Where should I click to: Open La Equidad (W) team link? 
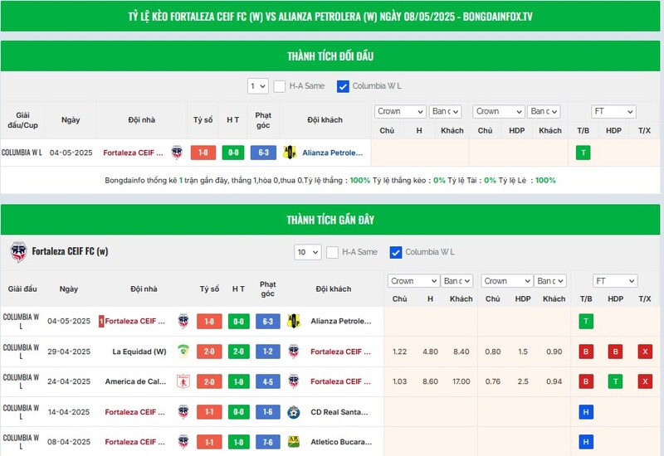coord(139,352)
